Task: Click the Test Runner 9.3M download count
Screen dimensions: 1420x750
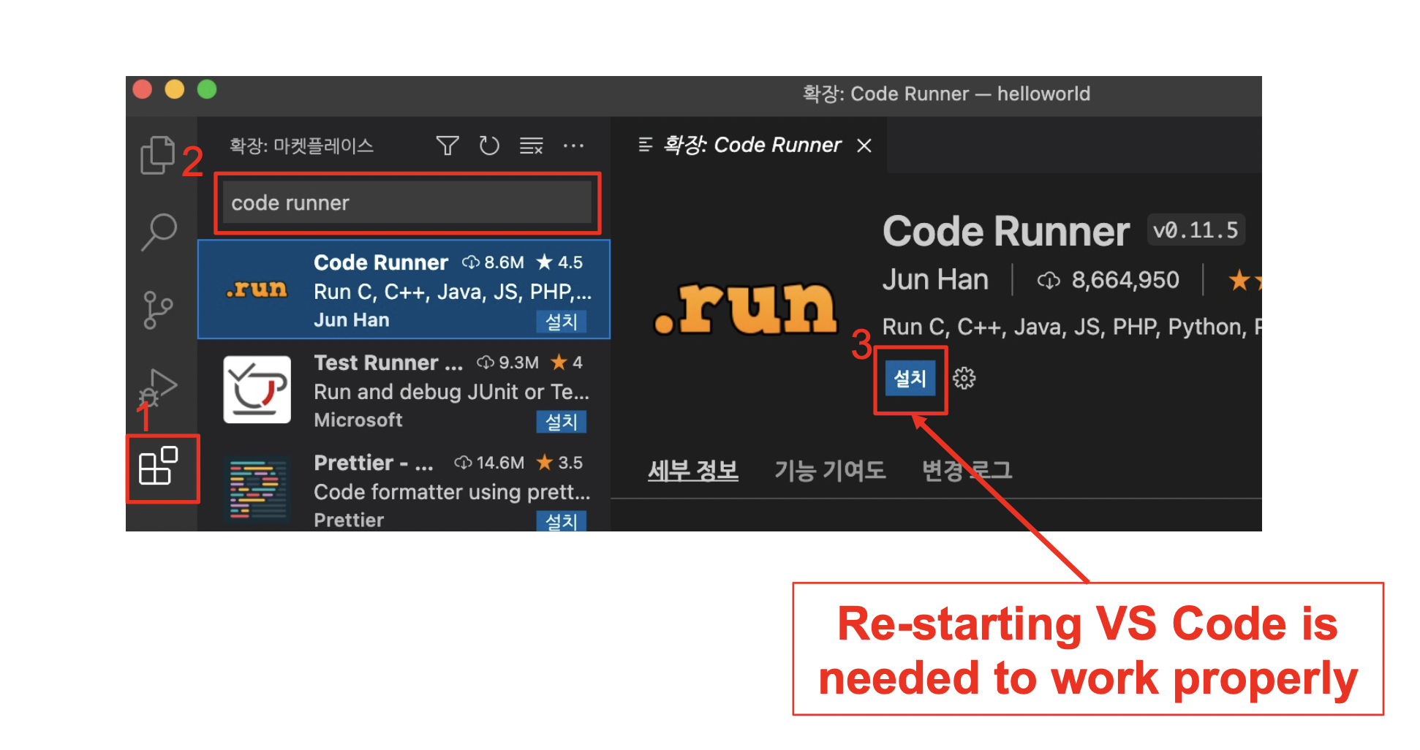Action: (x=507, y=363)
